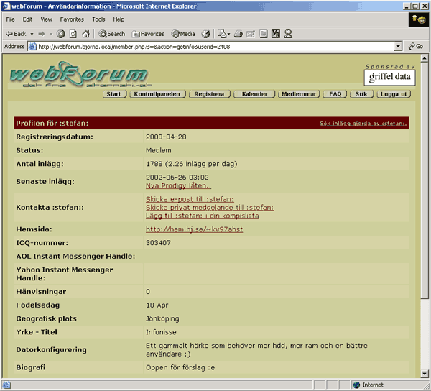Click the scrollbar up arrow
431x391 pixels.
pos(425,58)
